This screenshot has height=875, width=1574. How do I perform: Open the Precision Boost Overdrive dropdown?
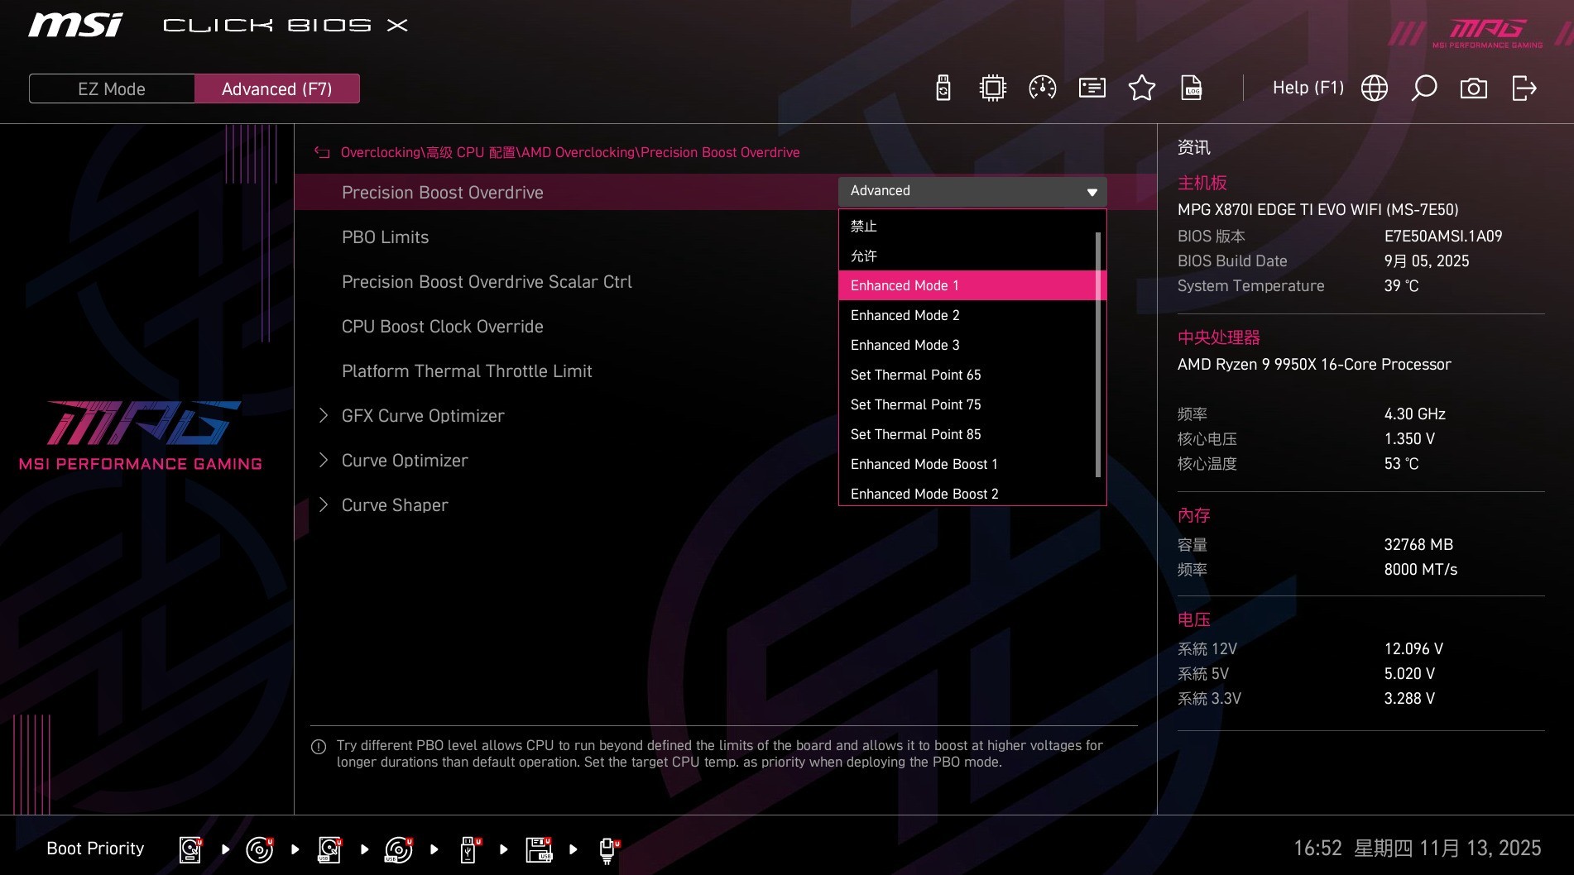coord(972,191)
